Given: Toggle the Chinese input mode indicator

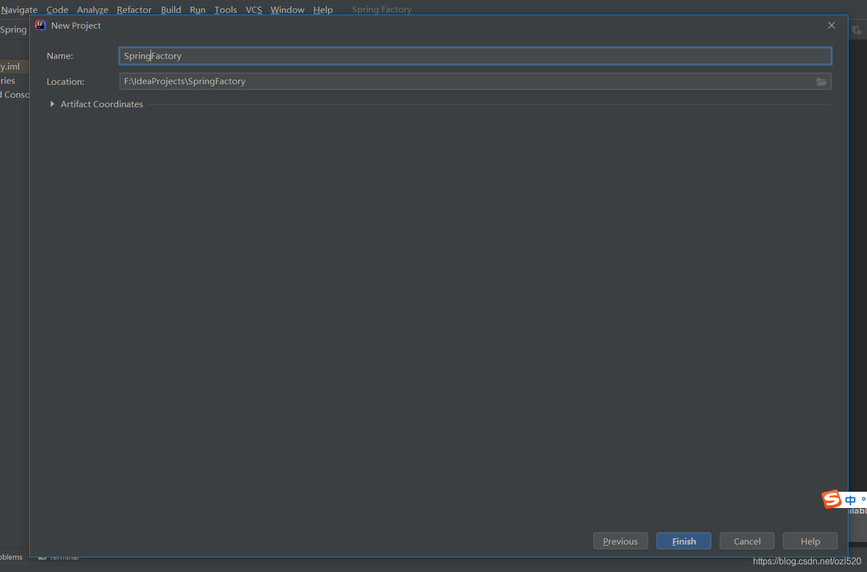Looking at the screenshot, I should [x=850, y=500].
